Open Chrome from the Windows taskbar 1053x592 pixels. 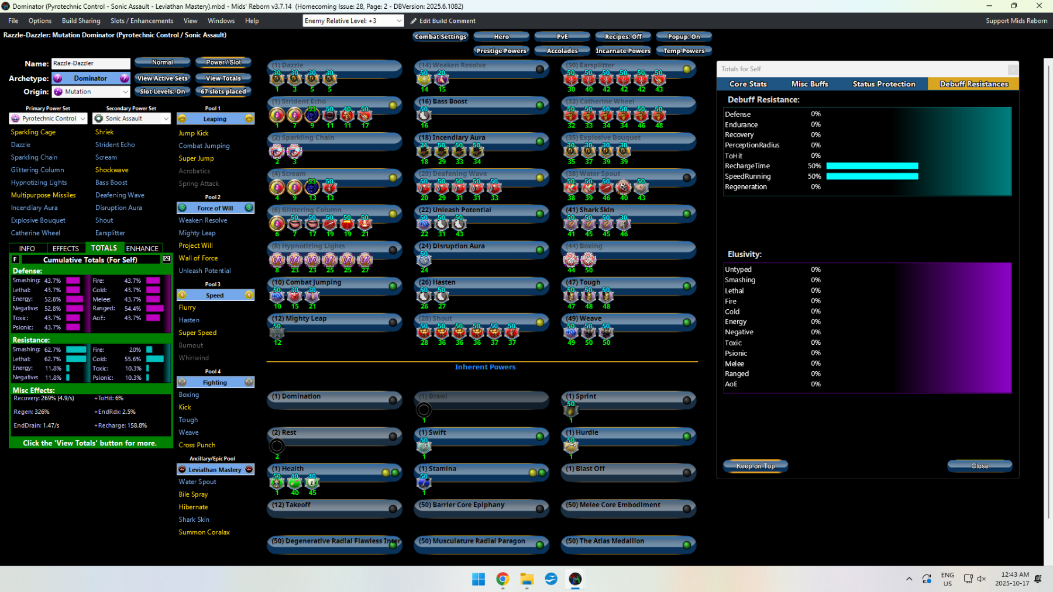click(x=503, y=579)
